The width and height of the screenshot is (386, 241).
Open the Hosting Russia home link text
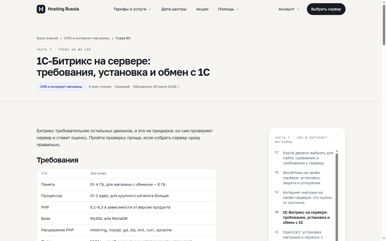63,9
